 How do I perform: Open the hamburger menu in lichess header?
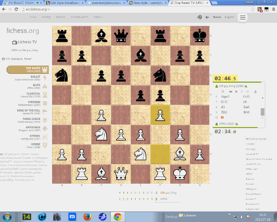(243, 17)
